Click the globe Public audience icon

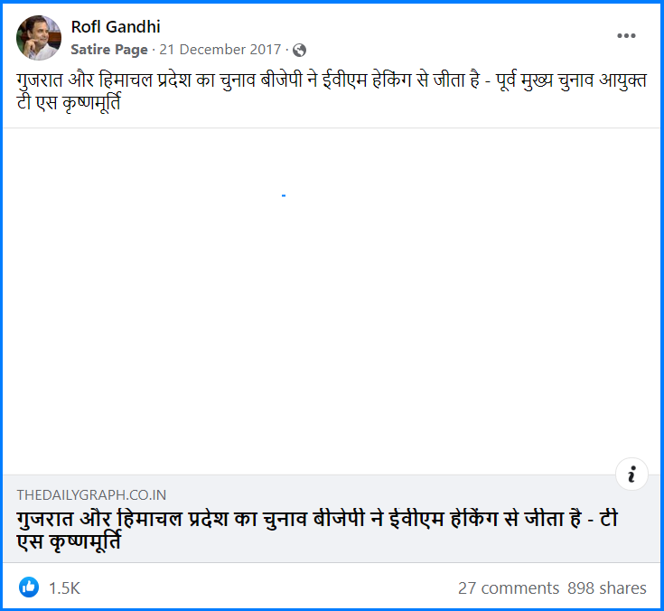click(299, 50)
